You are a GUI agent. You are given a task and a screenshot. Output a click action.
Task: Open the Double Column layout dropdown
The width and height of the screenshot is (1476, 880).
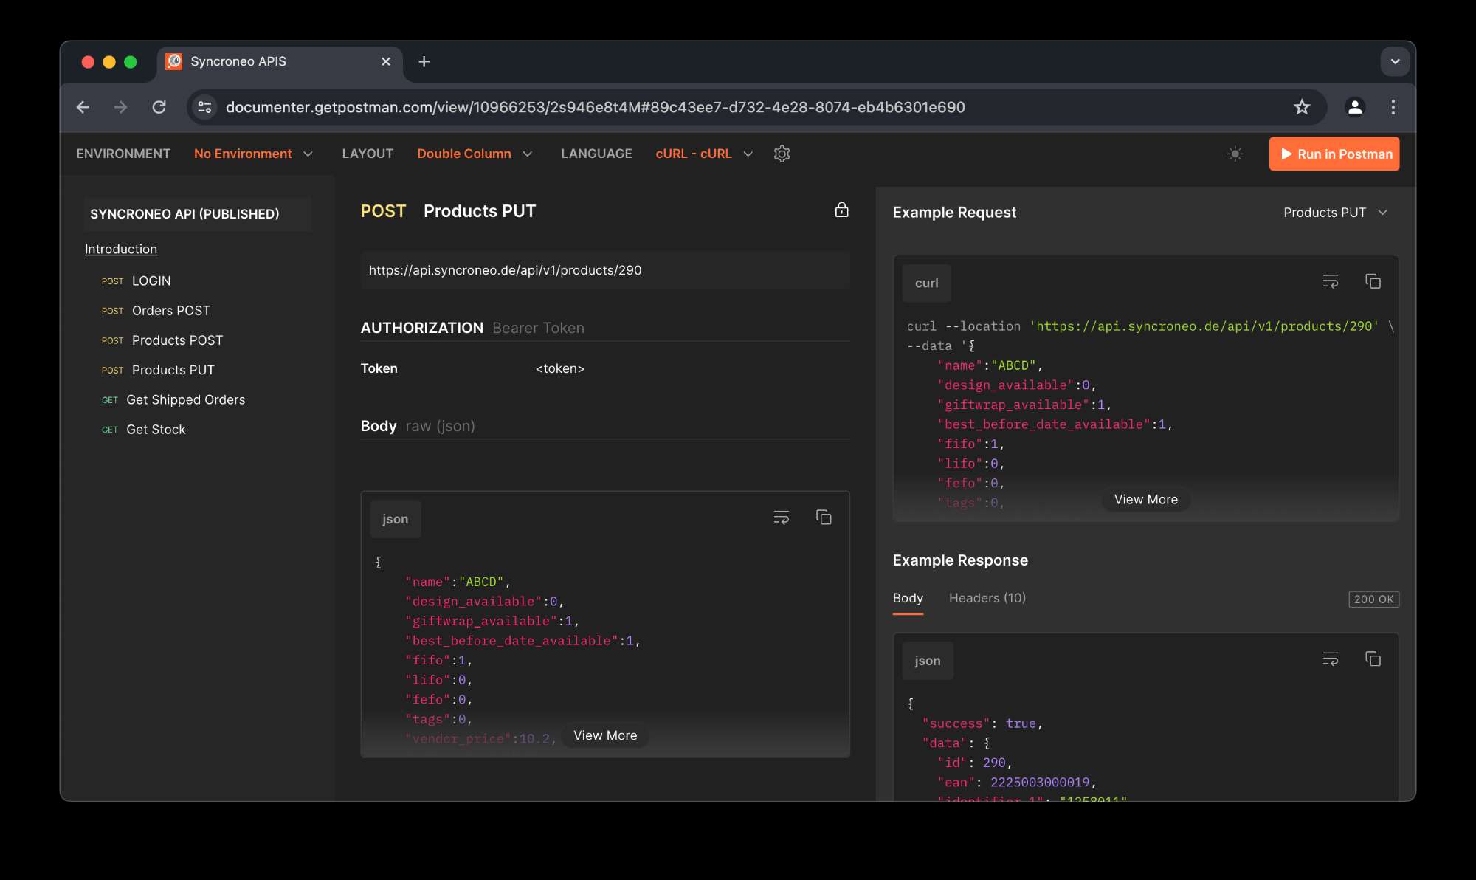(475, 154)
